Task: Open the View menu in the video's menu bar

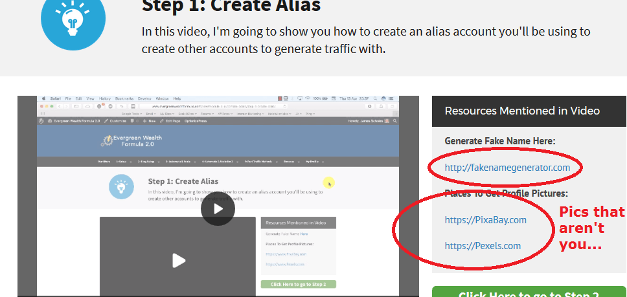Action: click(91, 98)
